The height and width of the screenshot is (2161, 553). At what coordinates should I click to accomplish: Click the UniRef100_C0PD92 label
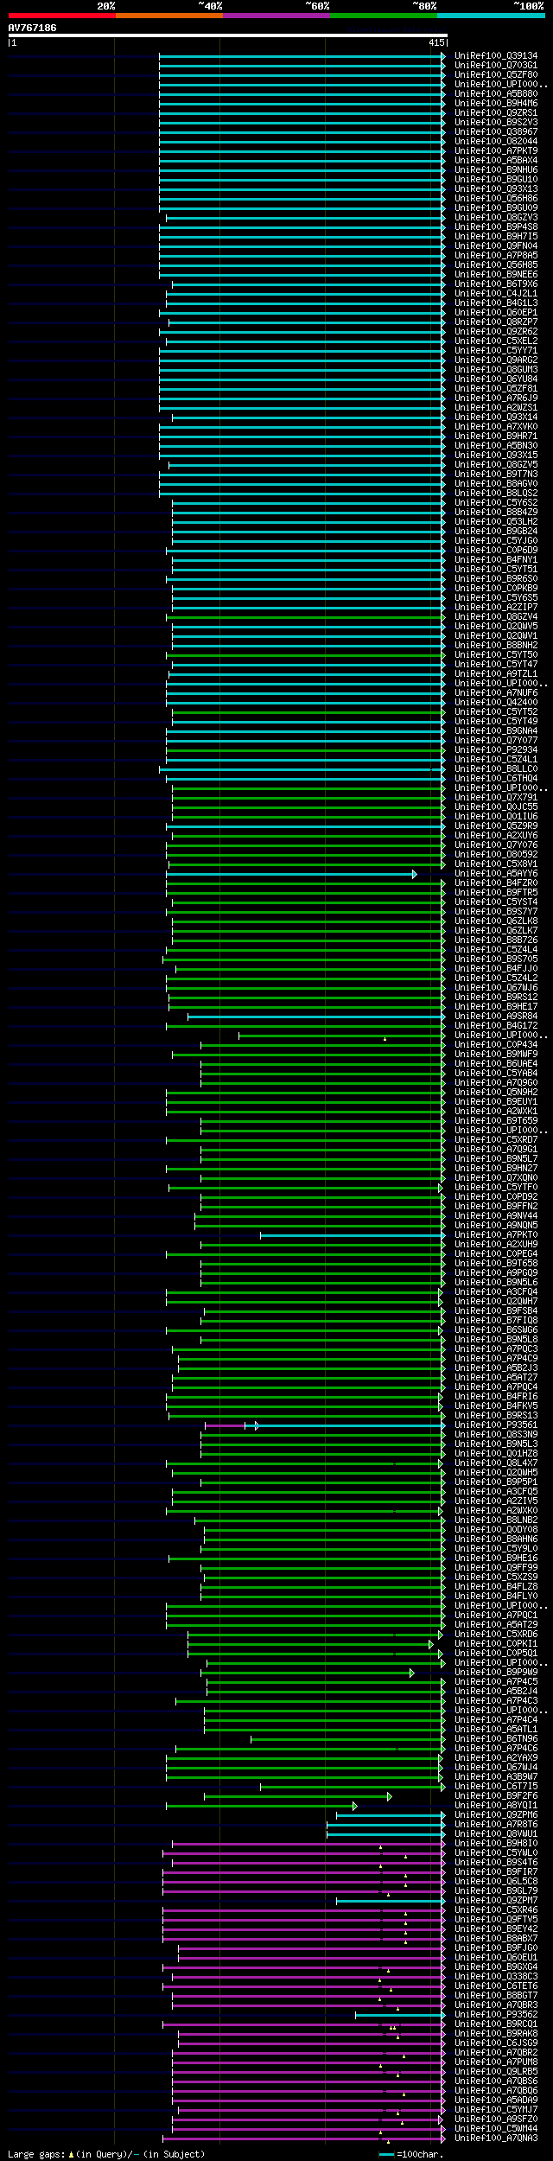tap(496, 1197)
